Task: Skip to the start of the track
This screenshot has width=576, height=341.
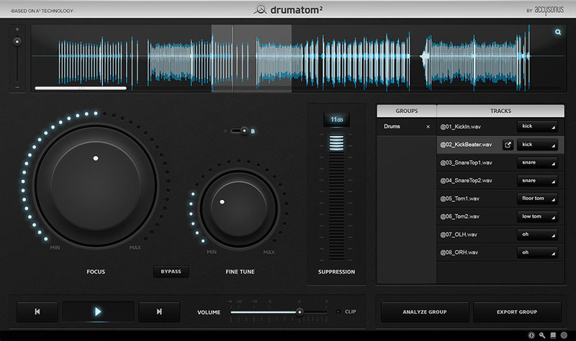Action: point(37,312)
